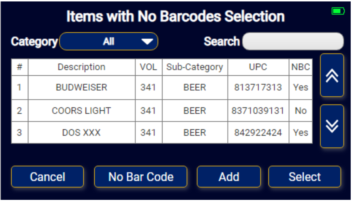353x201 pixels.
Task: Click inside the Search input field
Action: (293, 41)
